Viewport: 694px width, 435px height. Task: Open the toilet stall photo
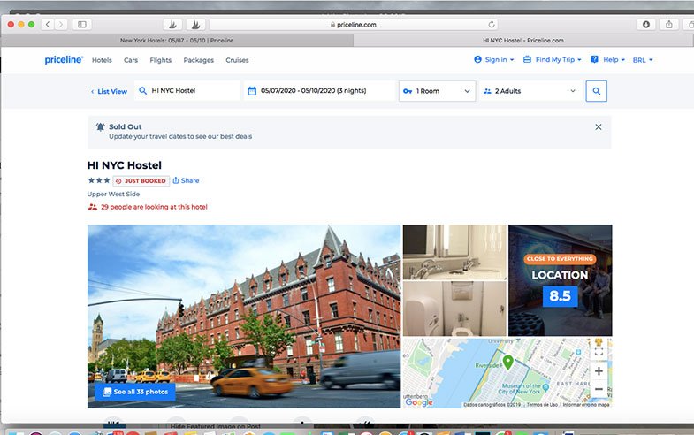[454, 309]
